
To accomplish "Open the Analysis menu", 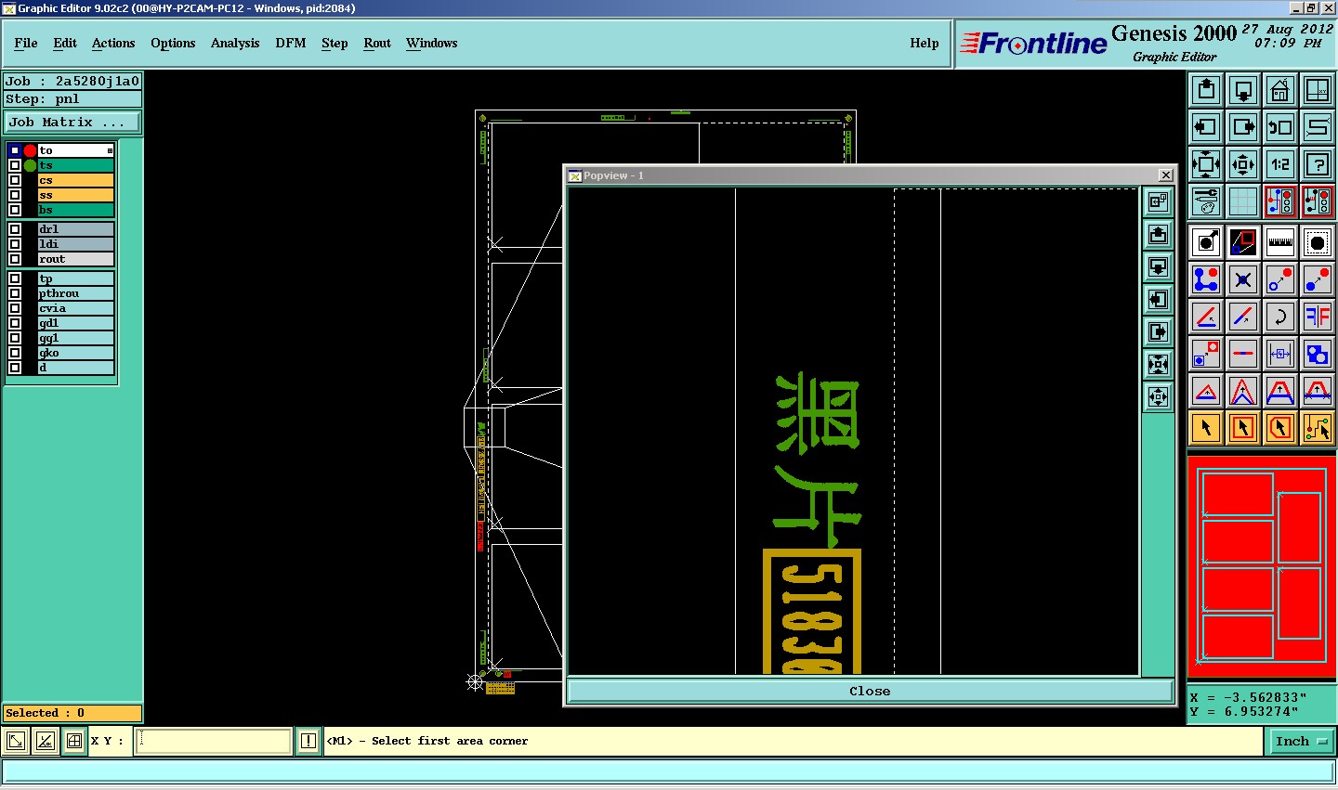I will coord(235,43).
